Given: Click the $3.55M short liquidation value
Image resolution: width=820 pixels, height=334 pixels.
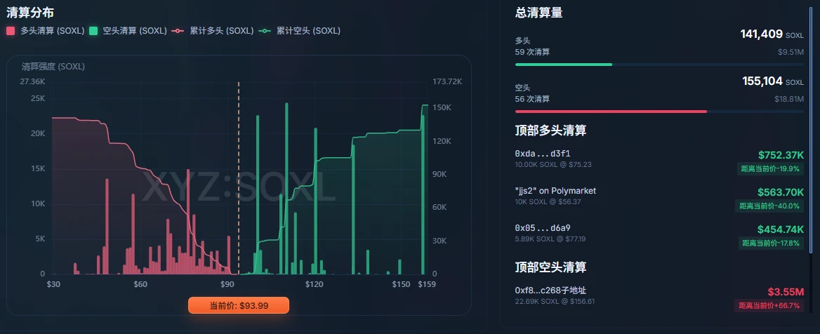Looking at the screenshot, I should tap(786, 292).
